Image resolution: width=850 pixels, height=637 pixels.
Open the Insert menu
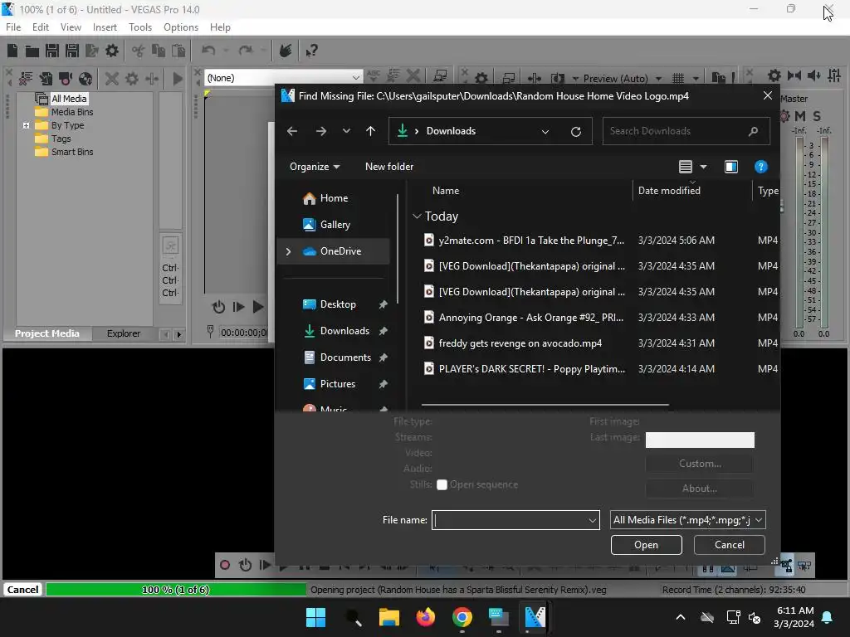tap(105, 27)
